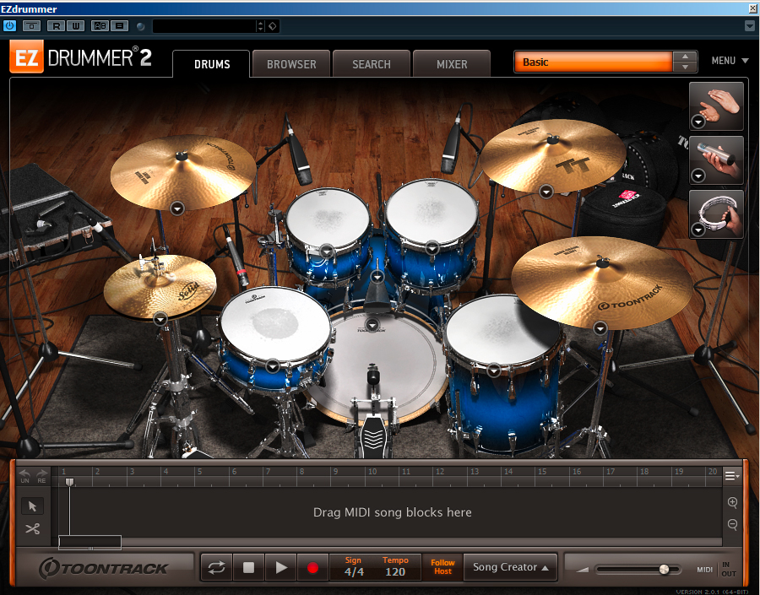Toggle the Read automation R button
The width and height of the screenshot is (760, 595).
pyautogui.click(x=57, y=26)
